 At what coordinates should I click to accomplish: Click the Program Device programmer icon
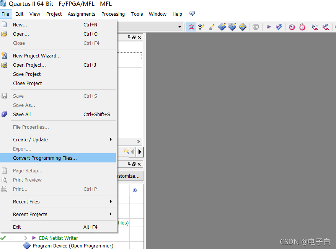(27, 245)
